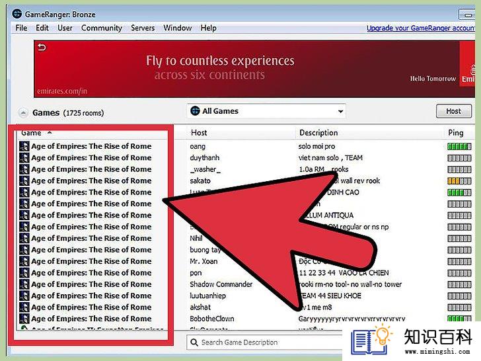
Task: Click game icon in duythanh's room row
Action: pos(24,158)
